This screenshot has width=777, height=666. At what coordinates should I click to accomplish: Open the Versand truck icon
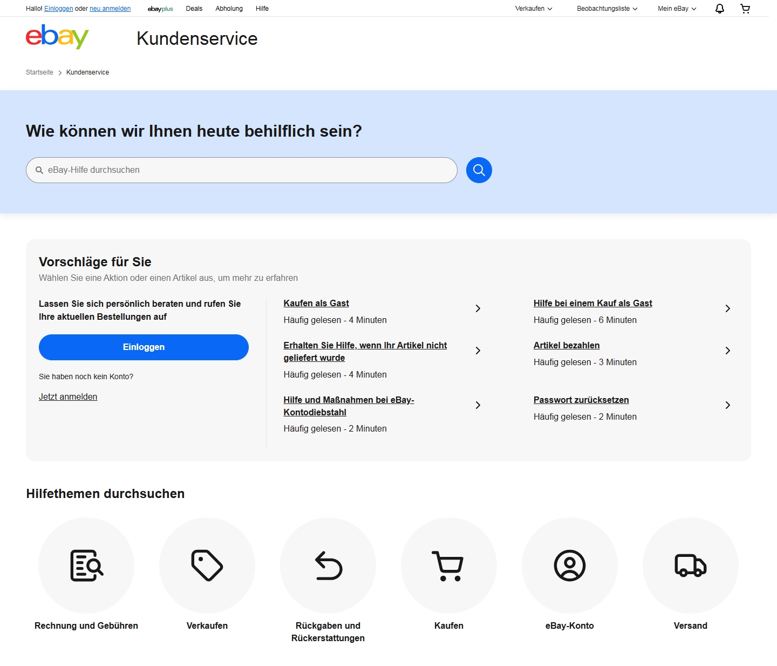[691, 566]
